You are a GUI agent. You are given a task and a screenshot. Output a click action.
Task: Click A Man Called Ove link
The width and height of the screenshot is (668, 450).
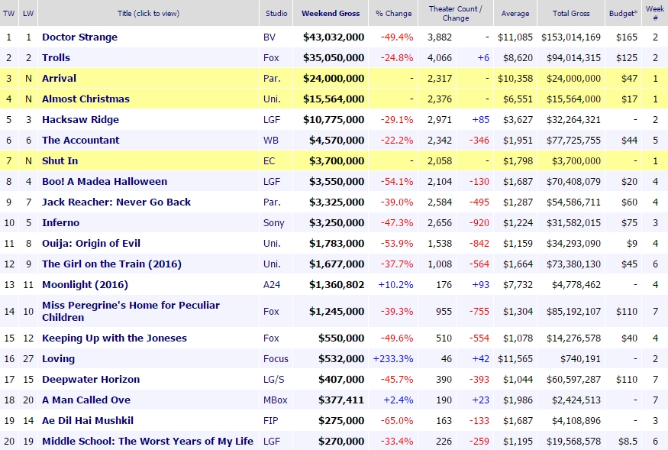point(86,400)
